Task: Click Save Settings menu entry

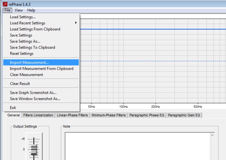Action: [21, 35]
